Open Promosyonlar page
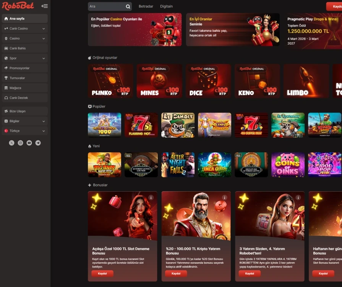Viewport: 342px width, 287px height. 24,68
